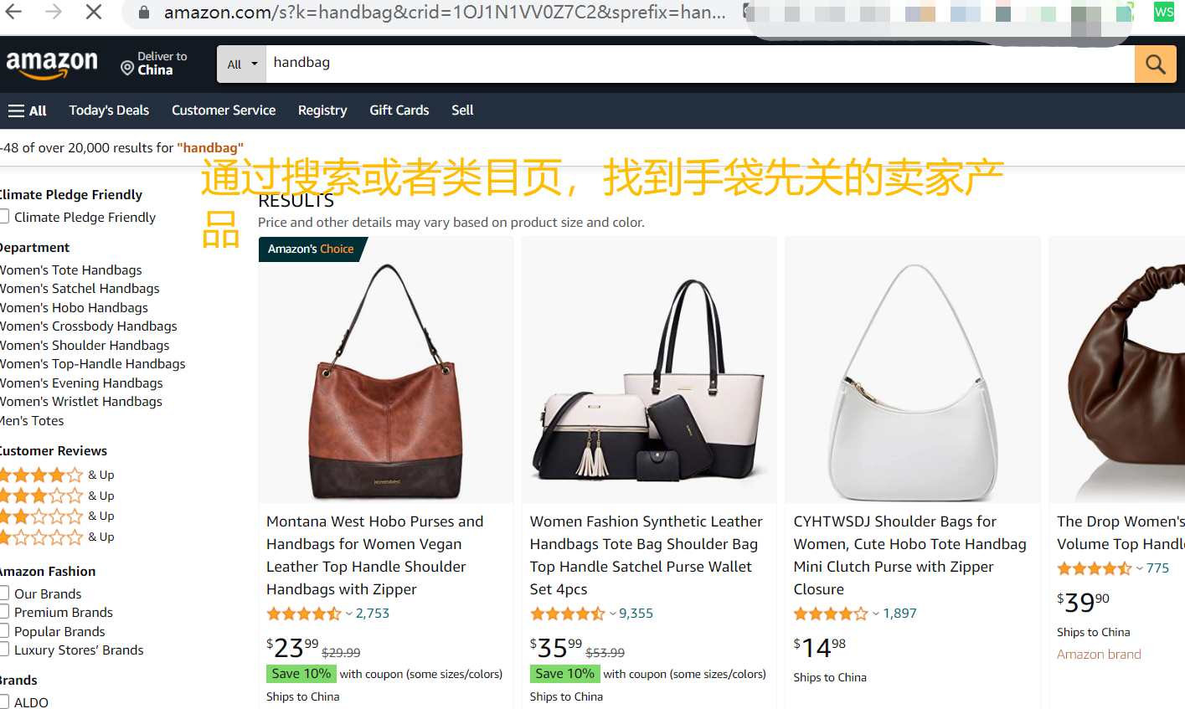Click the white shoulder bag product image
Viewport: 1185px width, 709px height.
coord(913,382)
